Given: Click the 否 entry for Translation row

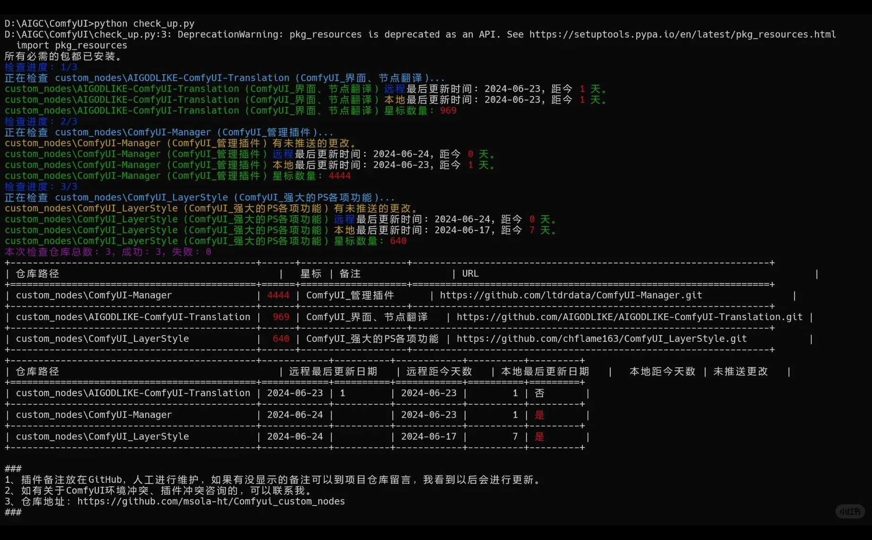Looking at the screenshot, I should tap(539, 393).
